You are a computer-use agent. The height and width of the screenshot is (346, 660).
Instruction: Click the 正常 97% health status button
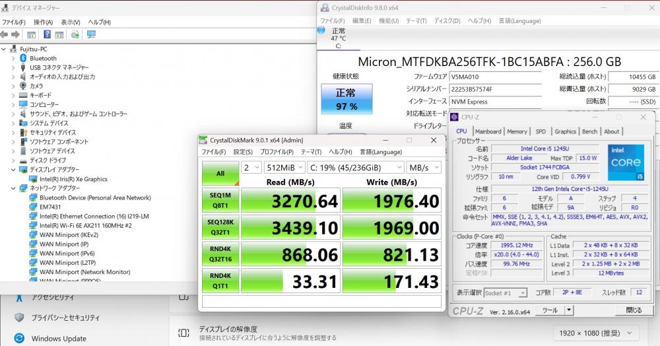[347, 99]
